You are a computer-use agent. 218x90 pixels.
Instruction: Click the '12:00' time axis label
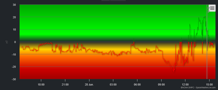185,84
